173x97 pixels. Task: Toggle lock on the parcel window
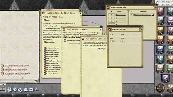coord(156,8)
